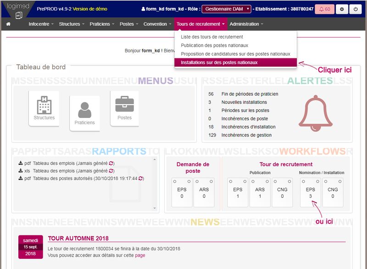Click the reports list scroll down arrow
367x269 pixels.
pyautogui.click(x=155, y=208)
